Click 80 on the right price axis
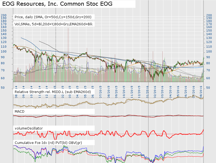216x163 pixels. coord(208,63)
